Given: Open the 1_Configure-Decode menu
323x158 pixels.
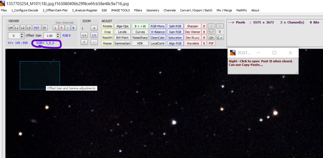Looking at the screenshot, I should pos(25,10).
